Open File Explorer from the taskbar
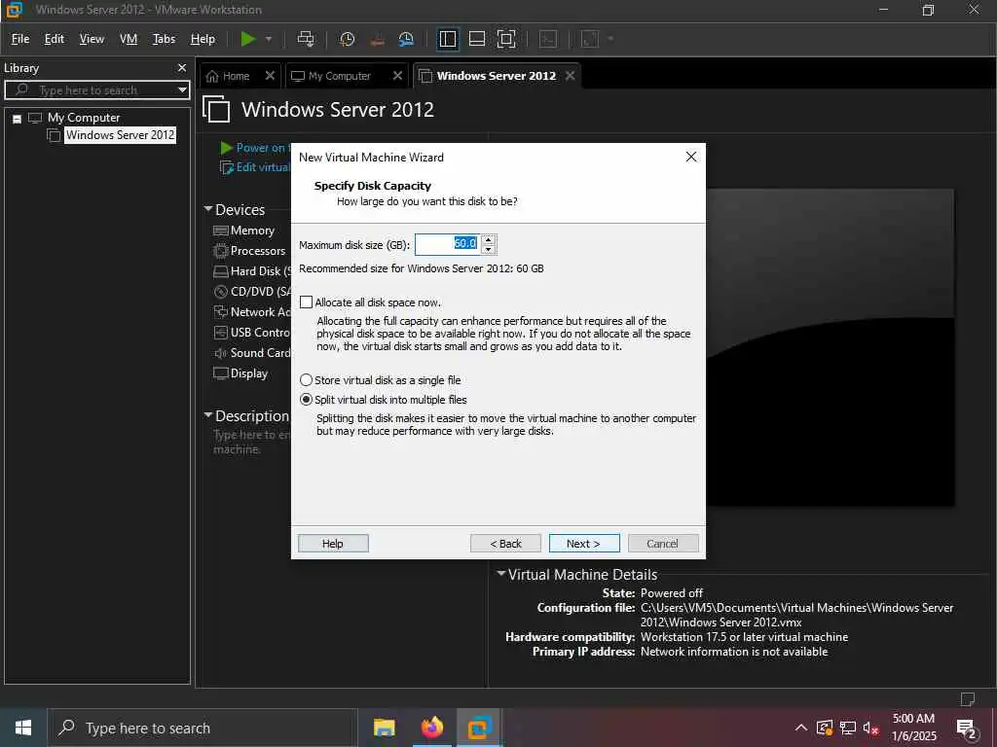The image size is (997, 747). coord(384,728)
